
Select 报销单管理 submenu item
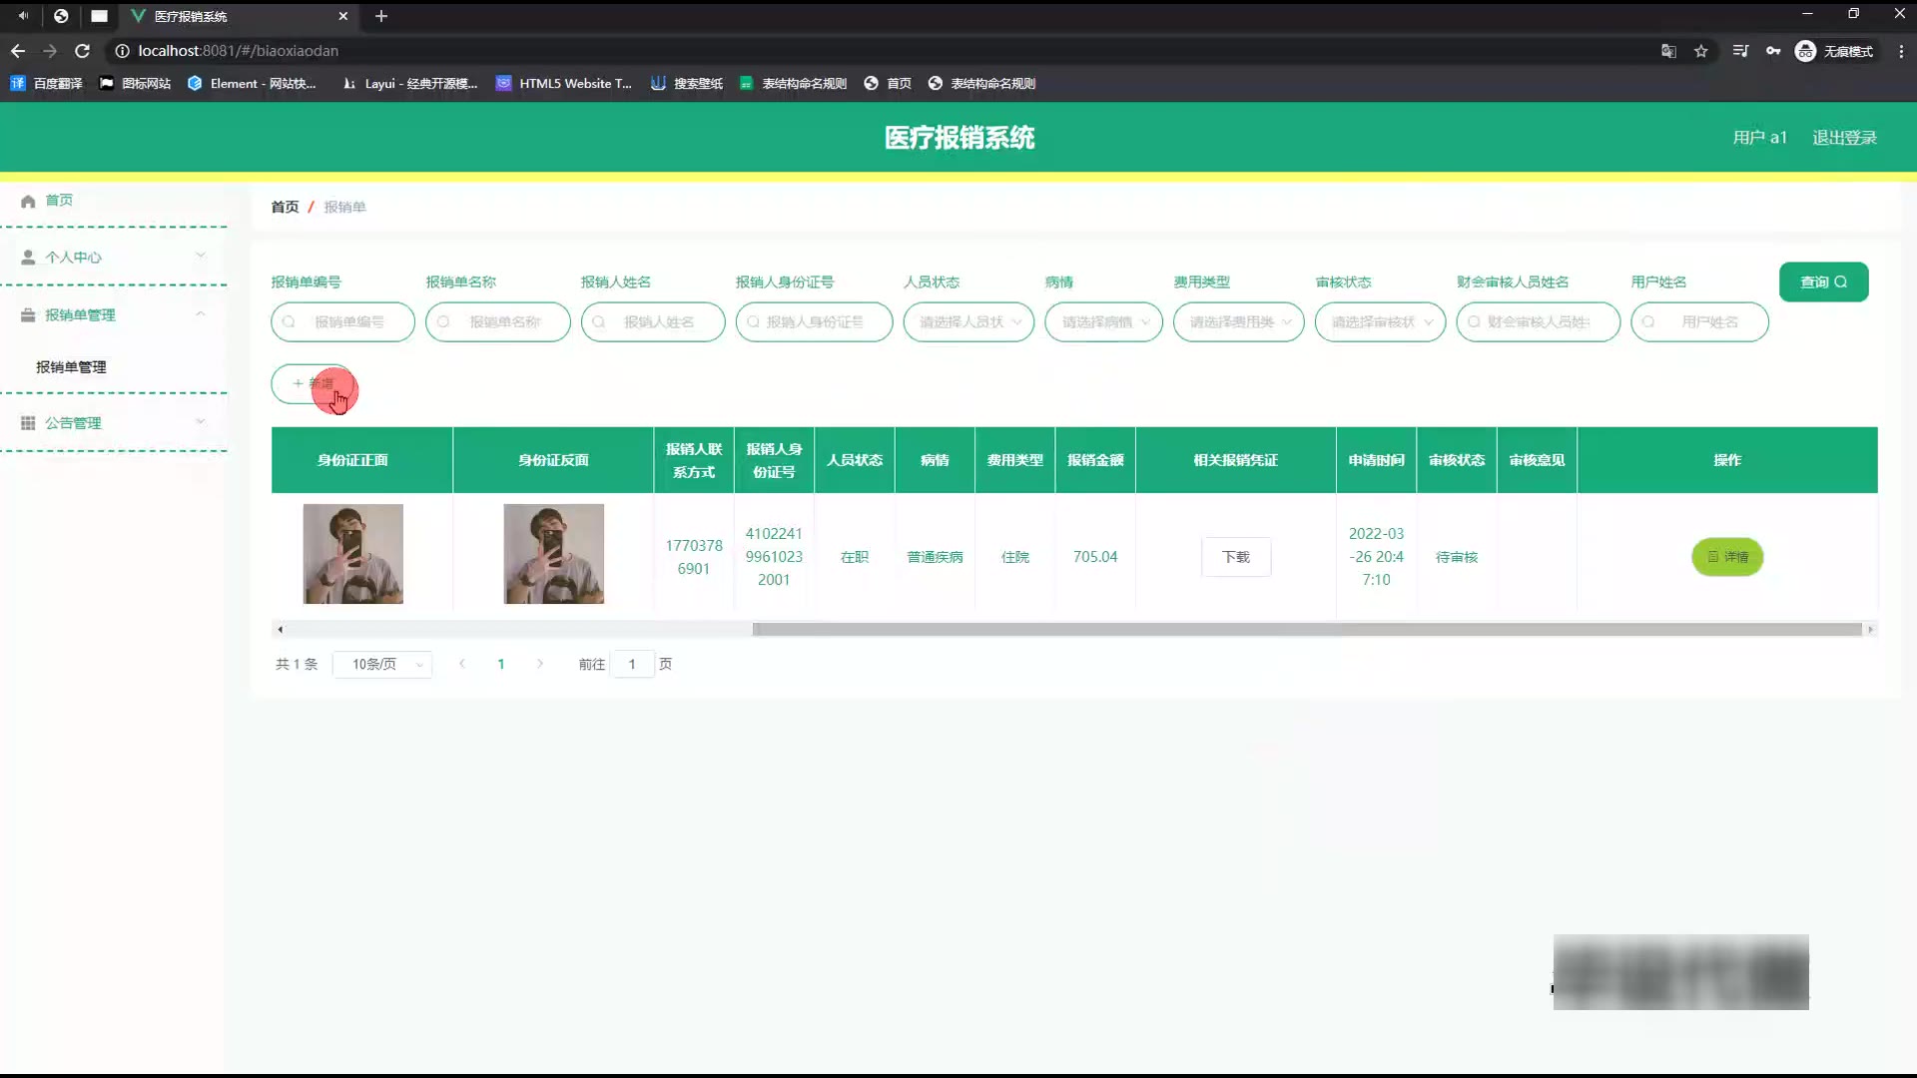[x=71, y=367]
